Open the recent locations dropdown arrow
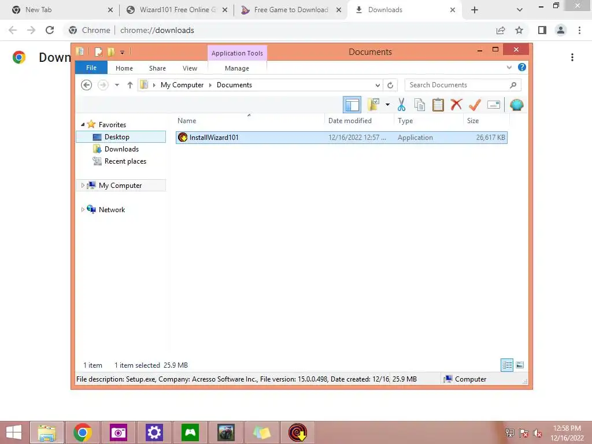Image resolution: width=592 pixels, height=444 pixels. [117, 85]
